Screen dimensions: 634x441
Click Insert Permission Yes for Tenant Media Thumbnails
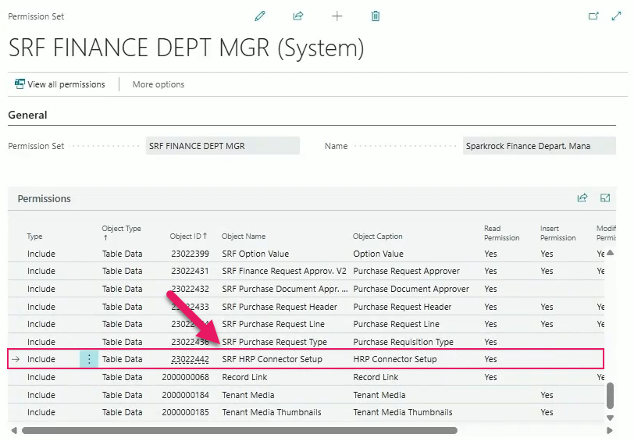(547, 412)
